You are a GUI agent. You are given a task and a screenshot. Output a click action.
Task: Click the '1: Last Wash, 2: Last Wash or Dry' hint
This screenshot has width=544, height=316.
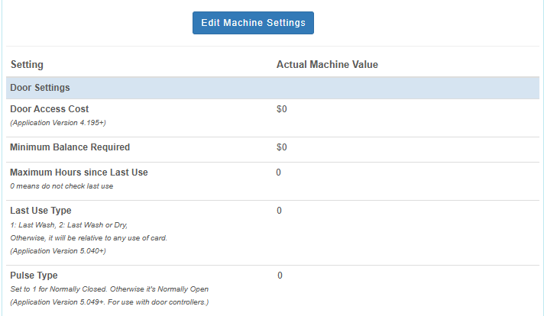[x=69, y=224]
